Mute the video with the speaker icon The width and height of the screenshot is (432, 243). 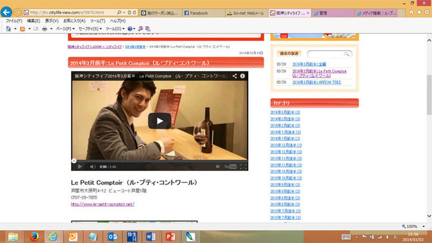[93, 167]
